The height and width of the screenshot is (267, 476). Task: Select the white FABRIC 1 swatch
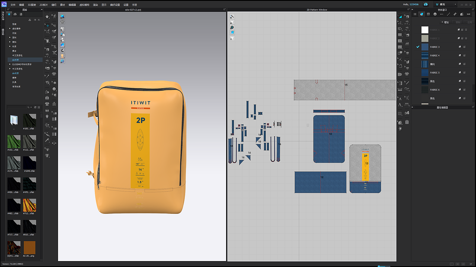pyautogui.click(x=425, y=30)
